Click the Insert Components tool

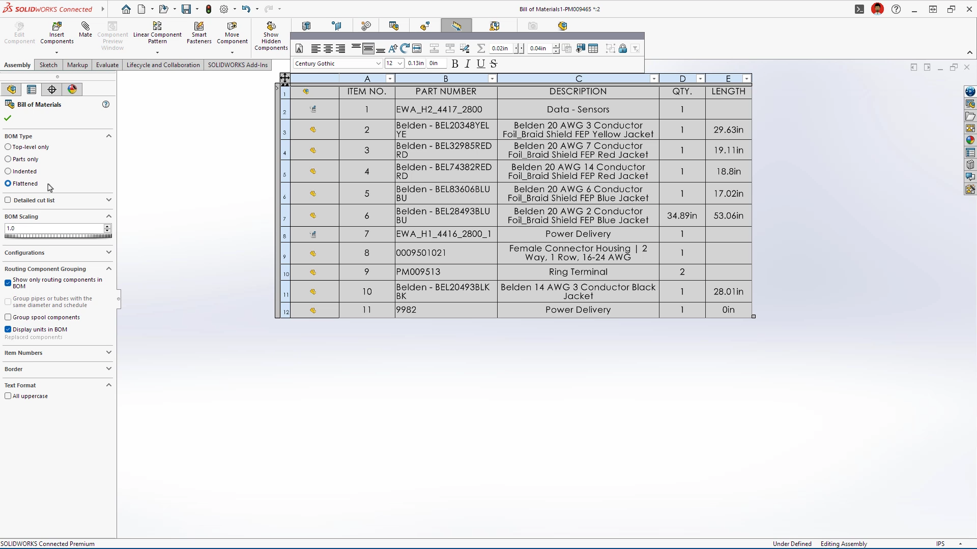tap(56, 33)
